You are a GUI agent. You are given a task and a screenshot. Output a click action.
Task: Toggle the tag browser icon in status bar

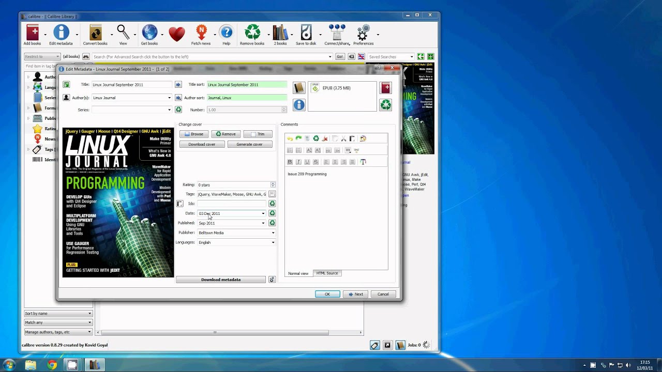click(x=375, y=345)
